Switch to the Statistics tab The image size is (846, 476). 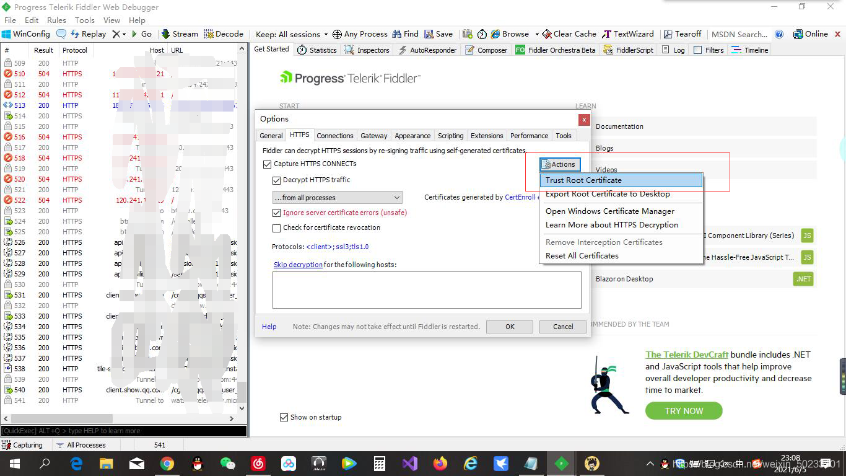tap(316, 50)
